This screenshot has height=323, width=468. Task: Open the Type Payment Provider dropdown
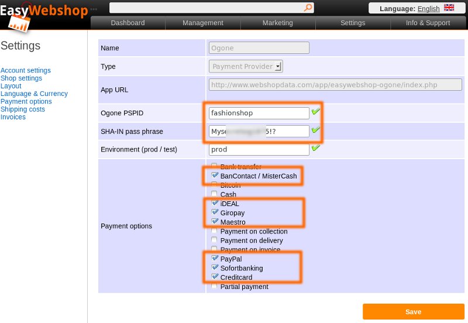pyautogui.click(x=246, y=66)
